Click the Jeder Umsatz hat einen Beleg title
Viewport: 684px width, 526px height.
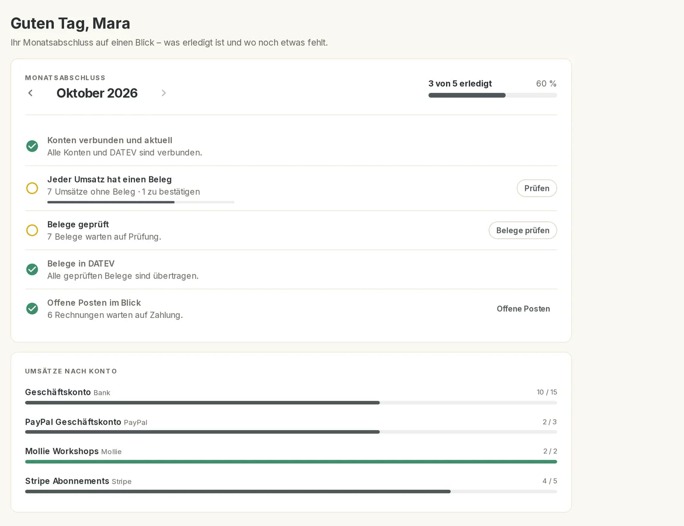109,179
